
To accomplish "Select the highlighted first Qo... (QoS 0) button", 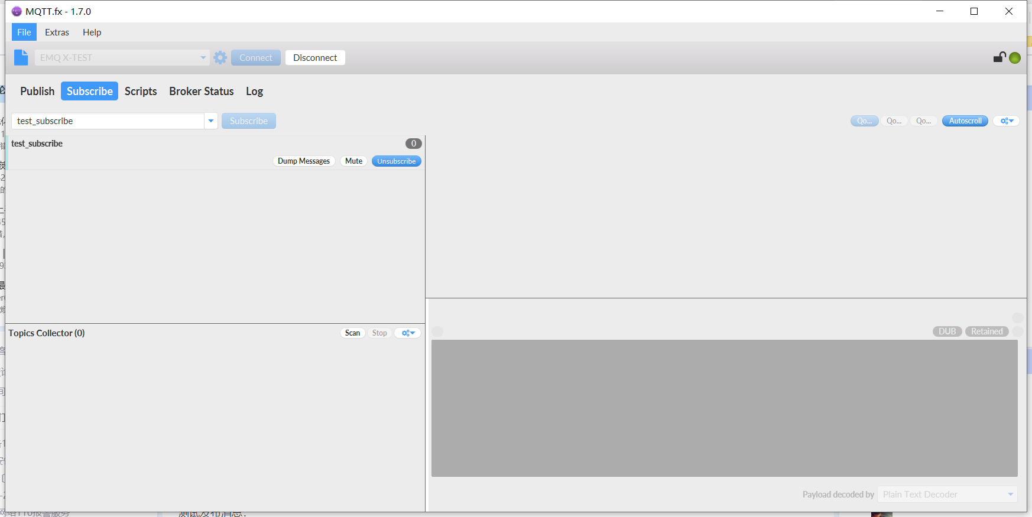I will coord(865,121).
